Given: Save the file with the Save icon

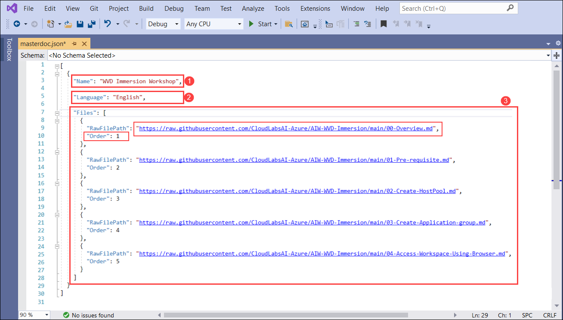Looking at the screenshot, I should [x=80, y=24].
